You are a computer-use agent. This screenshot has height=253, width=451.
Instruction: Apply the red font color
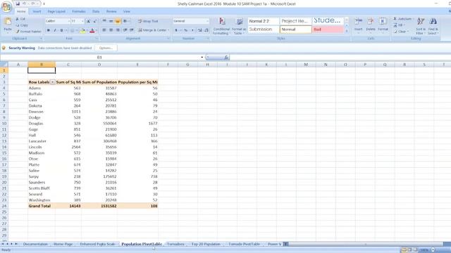click(x=92, y=30)
